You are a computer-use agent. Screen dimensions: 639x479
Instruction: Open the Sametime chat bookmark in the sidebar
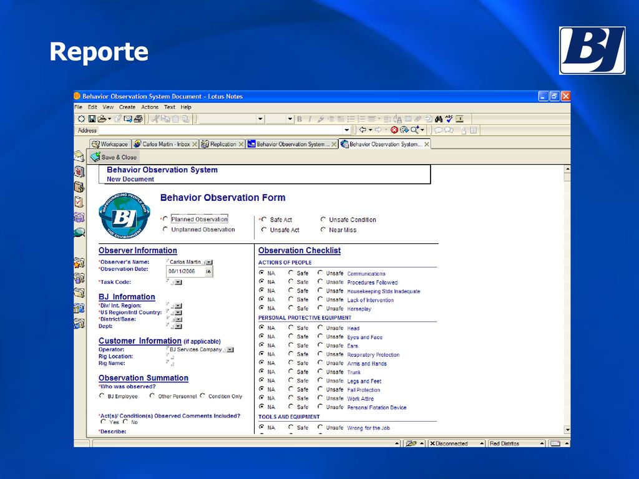coord(79,233)
